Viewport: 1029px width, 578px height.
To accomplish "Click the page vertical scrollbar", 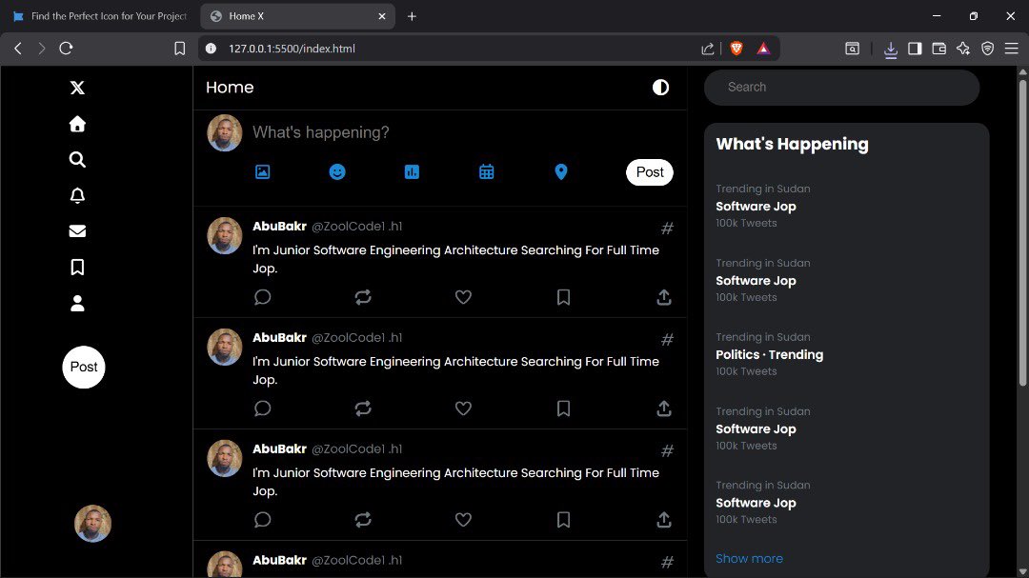I will click(1022, 232).
